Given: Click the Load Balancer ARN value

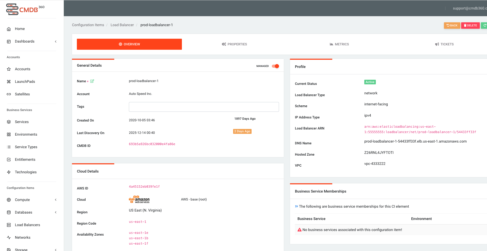Looking at the screenshot, I should [420, 129].
